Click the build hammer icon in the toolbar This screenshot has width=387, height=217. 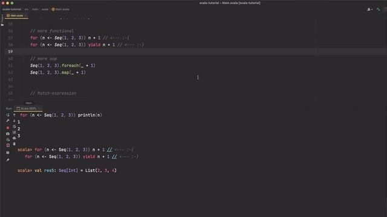point(379,10)
